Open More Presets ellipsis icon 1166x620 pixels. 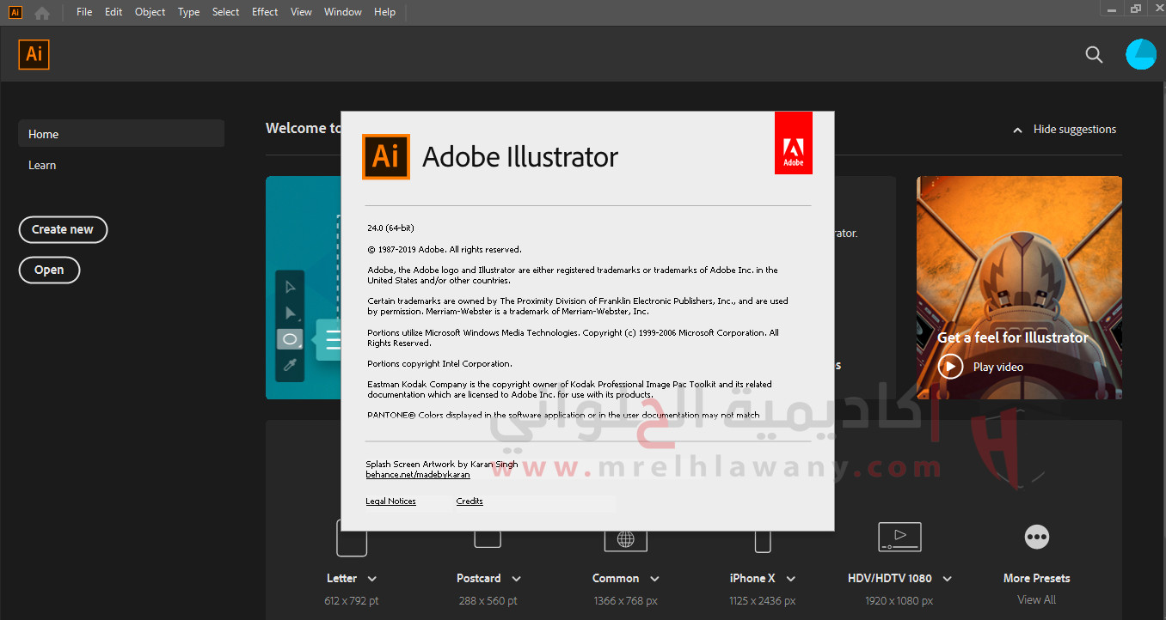(x=1037, y=537)
